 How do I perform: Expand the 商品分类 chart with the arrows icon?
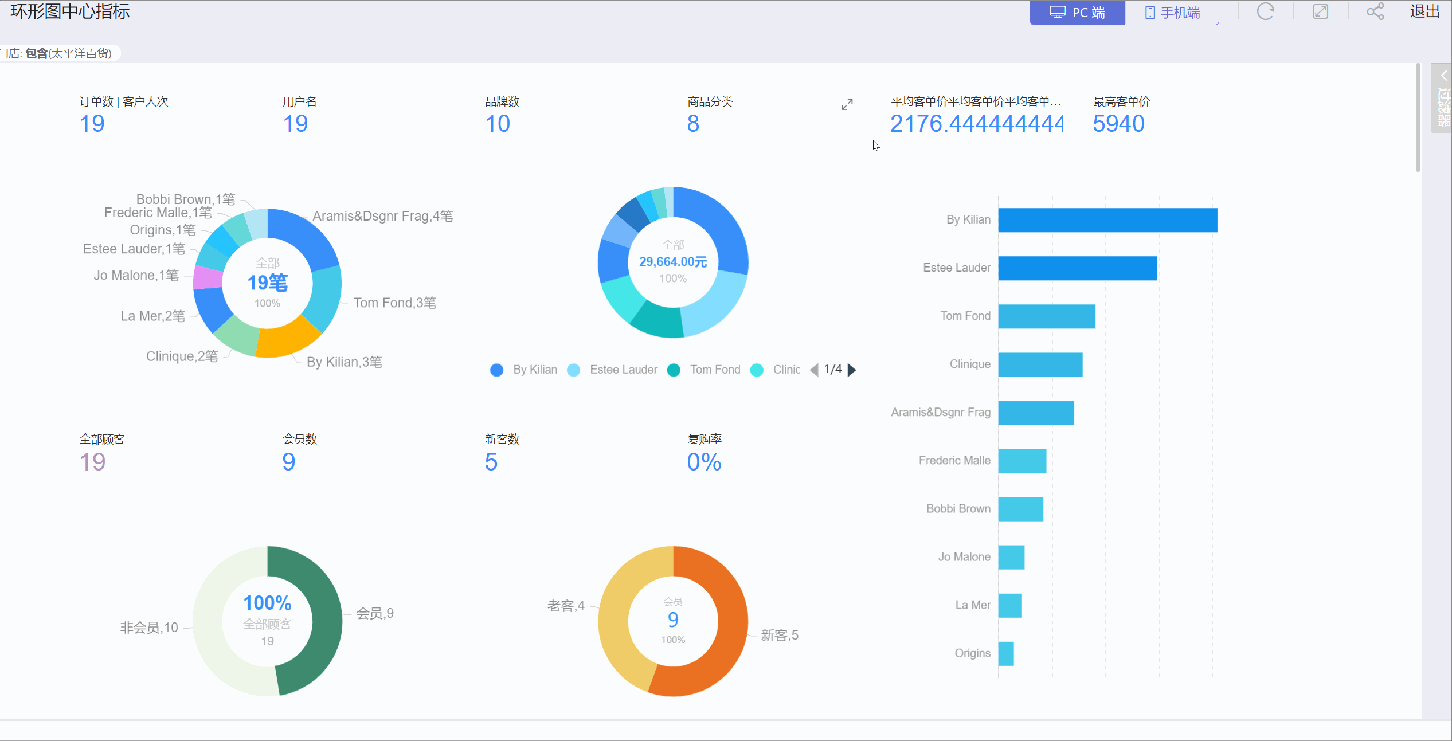pyautogui.click(x=847, y=105)
